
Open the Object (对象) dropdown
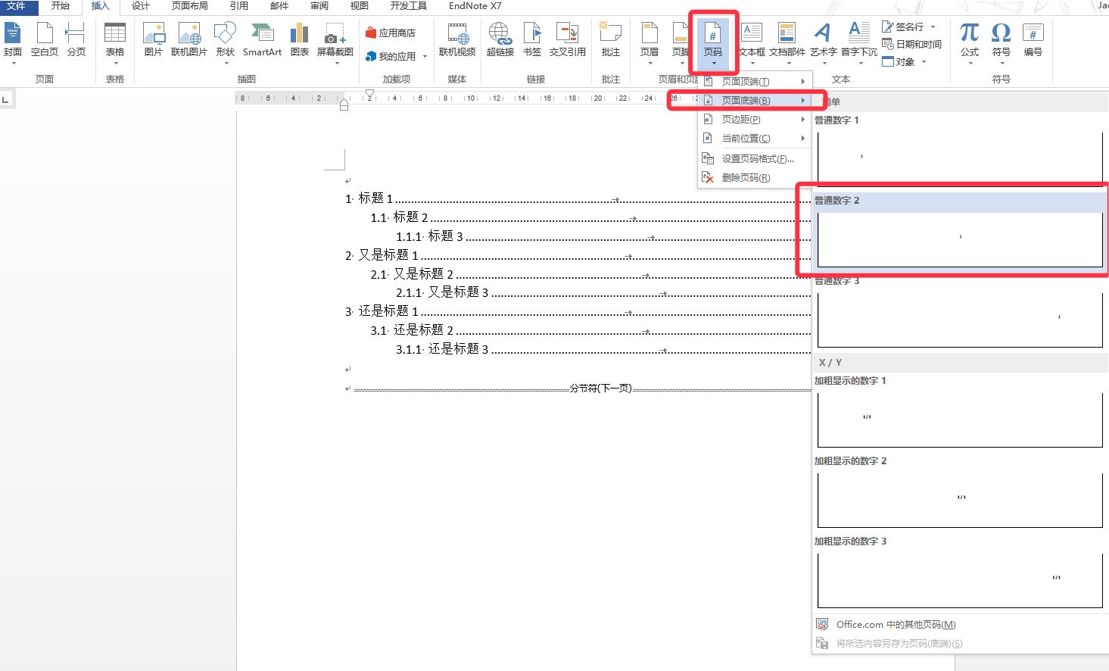(x=905, y=61)
